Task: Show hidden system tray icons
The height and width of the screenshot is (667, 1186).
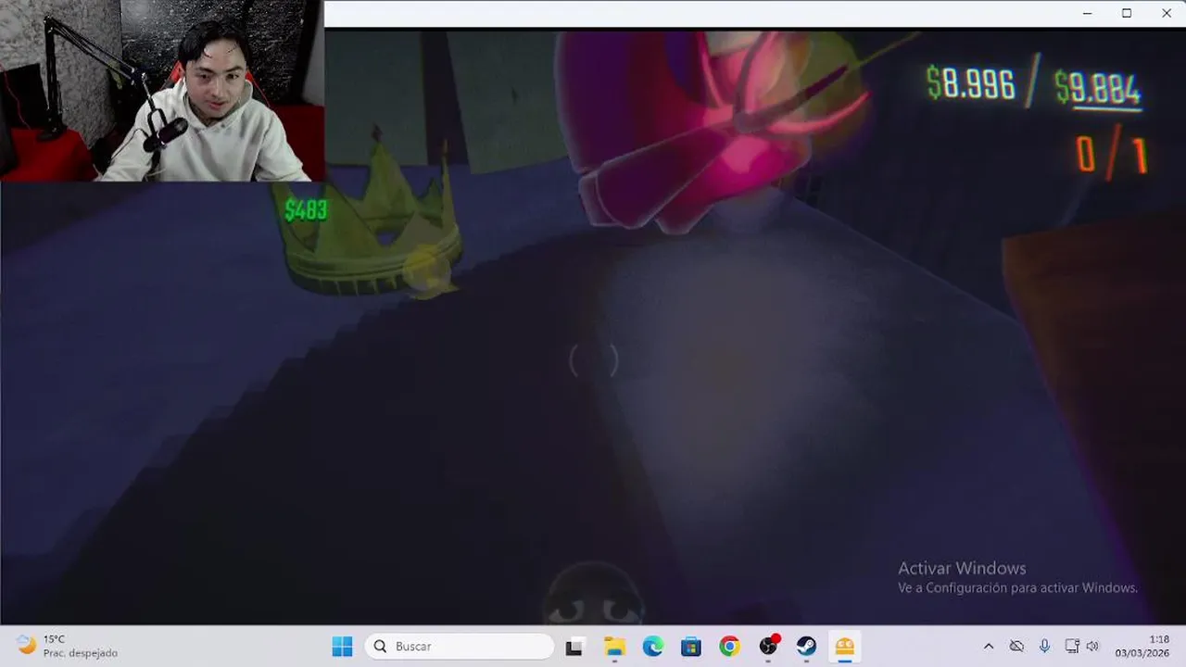Action: pos(989,646)
